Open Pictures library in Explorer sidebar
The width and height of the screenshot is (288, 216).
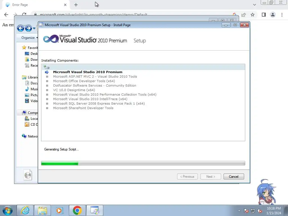pos(31,95)
